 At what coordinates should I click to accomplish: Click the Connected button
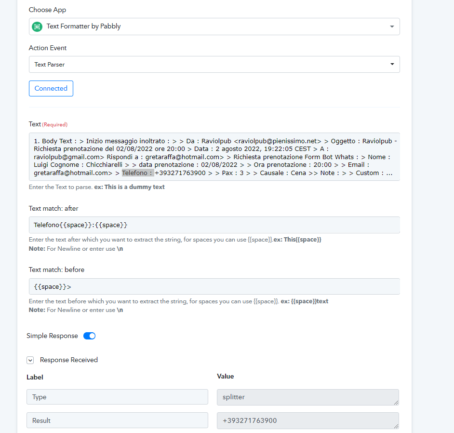51,88
